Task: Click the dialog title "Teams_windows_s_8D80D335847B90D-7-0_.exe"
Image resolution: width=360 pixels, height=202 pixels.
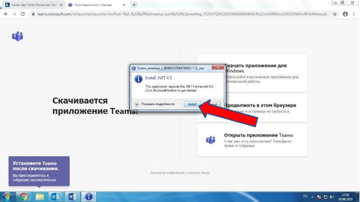Action: point(170,68)
